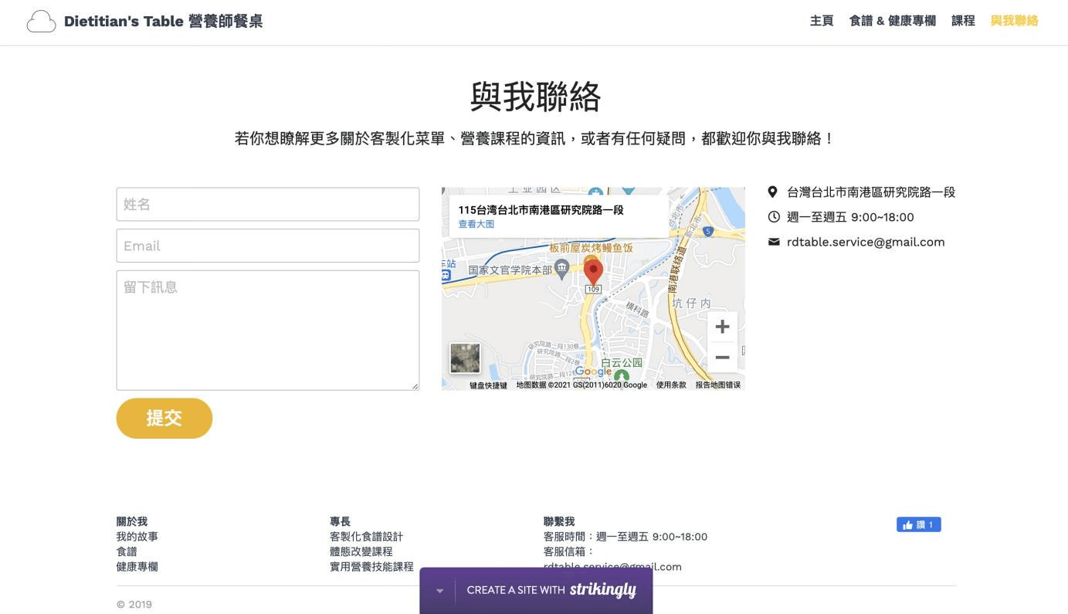The height and width of the screenshot is (614, 1068).
Task: Go to the 課程 page
Action: point(962,21)
